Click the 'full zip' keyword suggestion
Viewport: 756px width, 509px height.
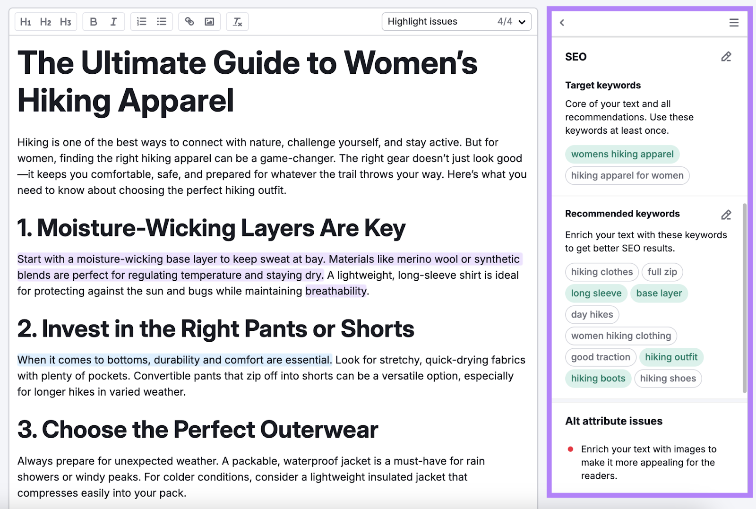662,272
